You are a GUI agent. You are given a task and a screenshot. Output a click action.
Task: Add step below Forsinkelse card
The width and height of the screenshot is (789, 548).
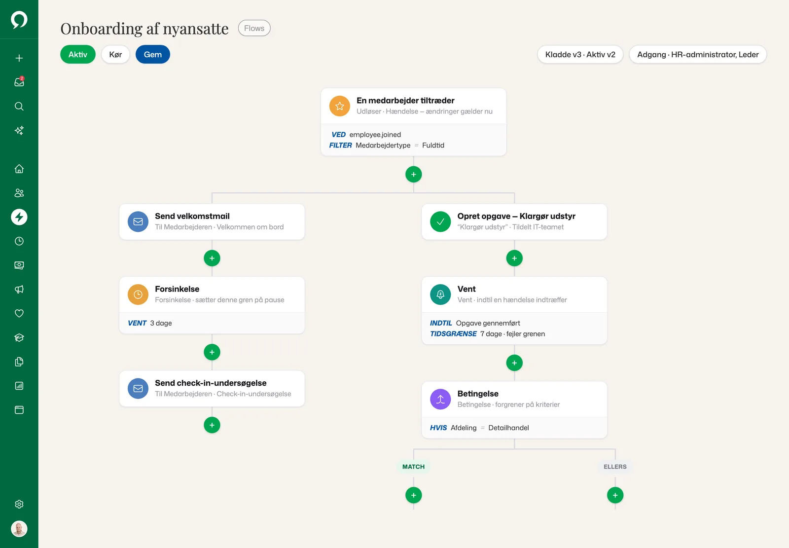[212, 352]
